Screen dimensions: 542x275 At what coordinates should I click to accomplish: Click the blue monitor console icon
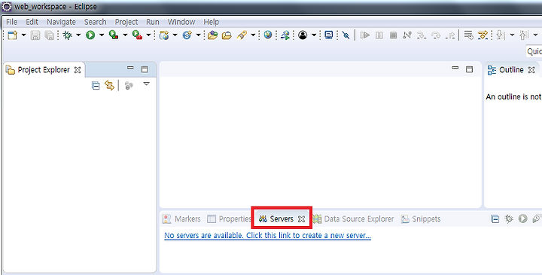pyautogui.click(x=329, y=35)
